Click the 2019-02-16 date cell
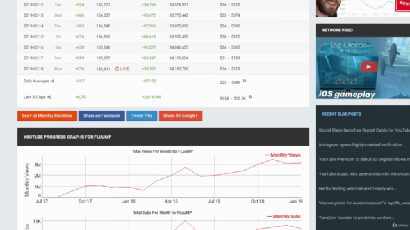 click(x=33, y=47)
